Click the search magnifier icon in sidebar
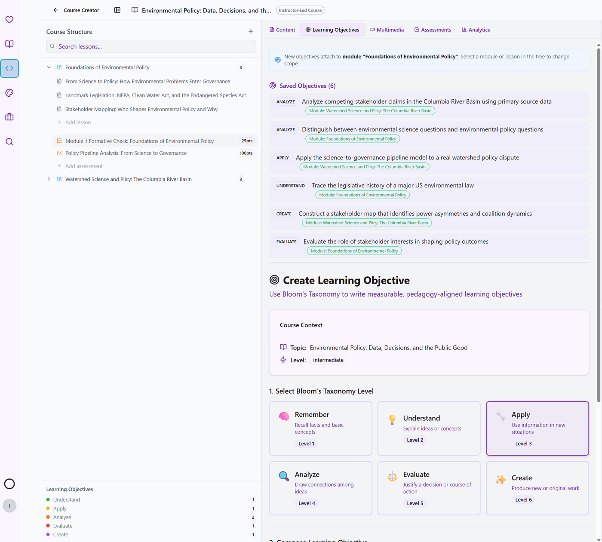The height and width of the screenshot is (542, 602). [9, 142]
